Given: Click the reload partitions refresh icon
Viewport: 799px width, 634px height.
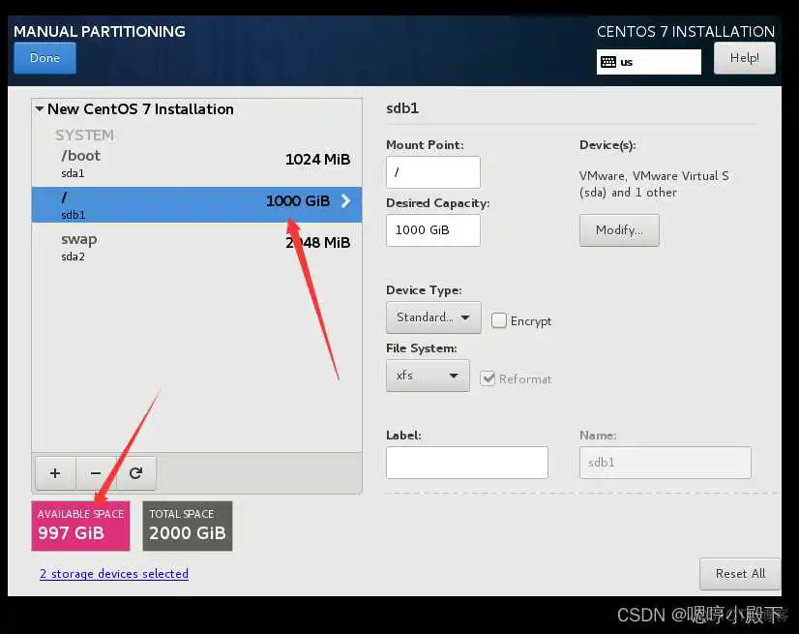Looking at the screenshot, I should pyautogui.click(x=136, y=472).
